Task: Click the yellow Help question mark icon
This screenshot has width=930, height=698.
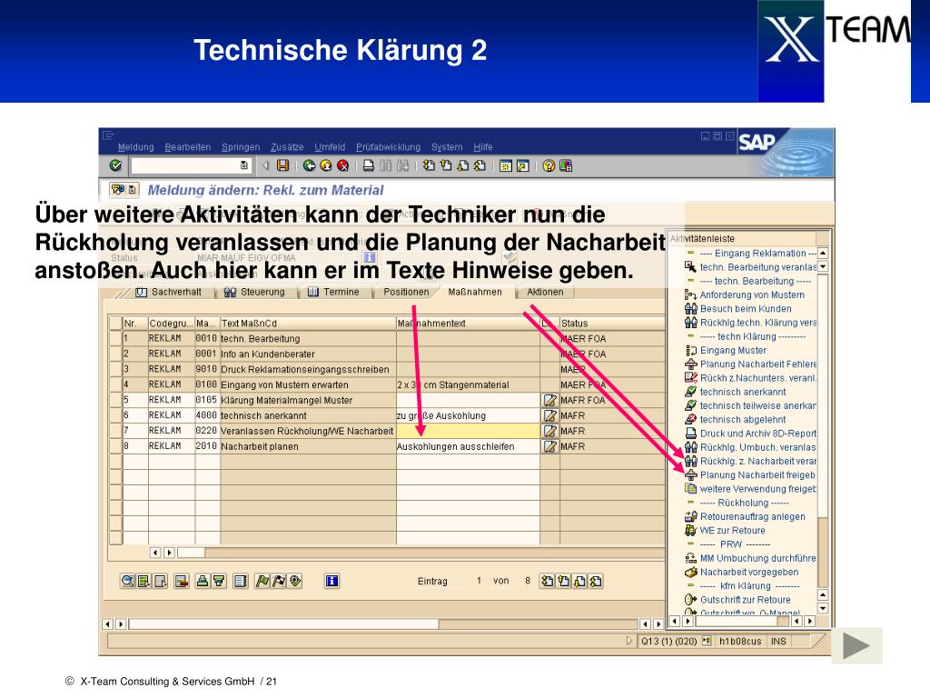Action: tap(549, 165)
